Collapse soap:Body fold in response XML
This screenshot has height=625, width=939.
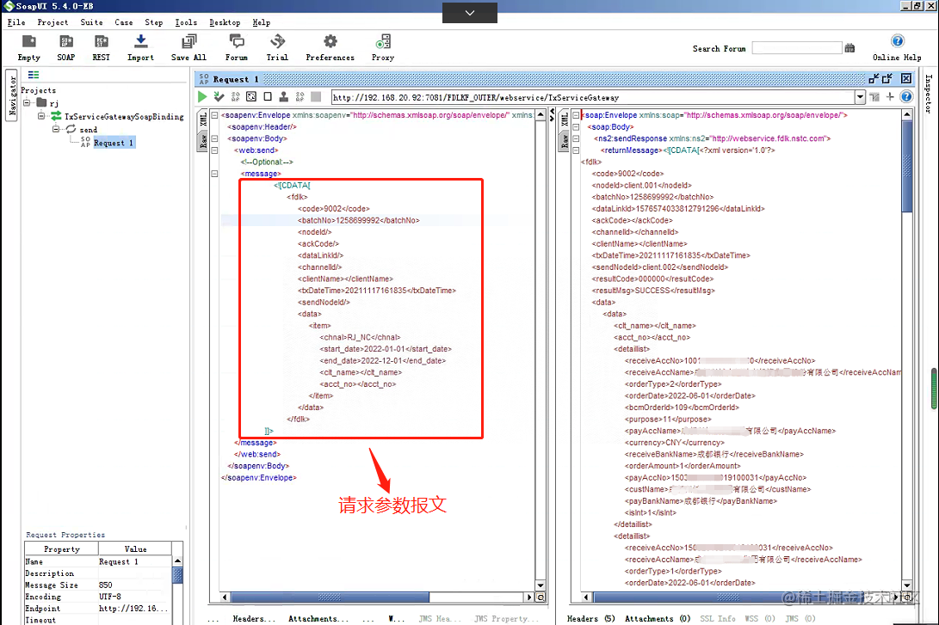[576, 126]
